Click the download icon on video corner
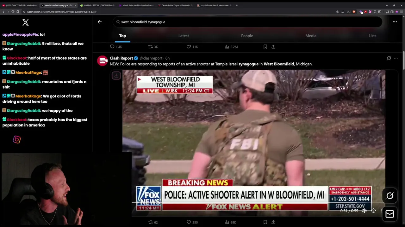 (116, 76)
